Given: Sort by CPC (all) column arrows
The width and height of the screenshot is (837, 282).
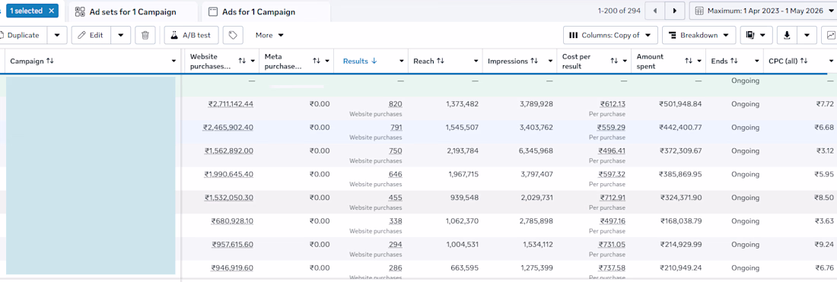Looking at the screenshot, I should [x=804, y=62].
